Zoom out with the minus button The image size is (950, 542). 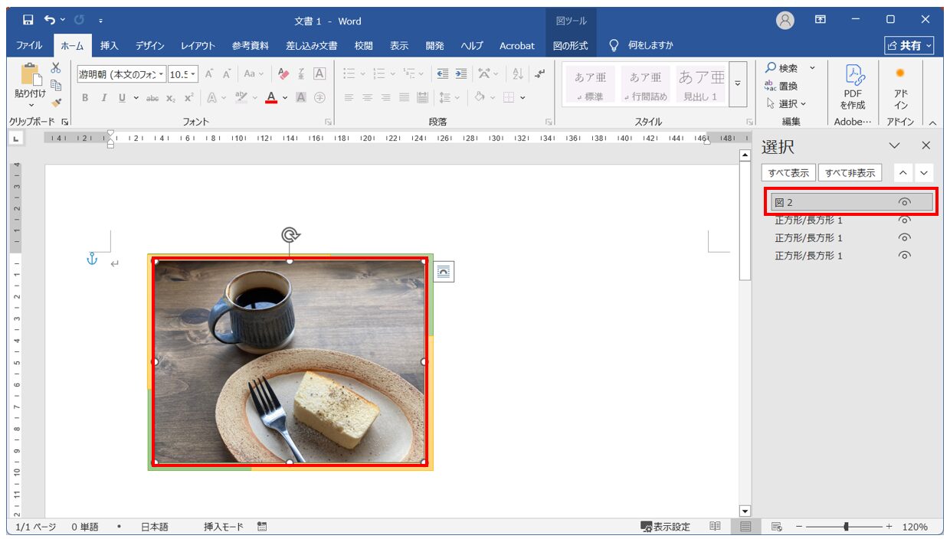(x=798, y=527)
